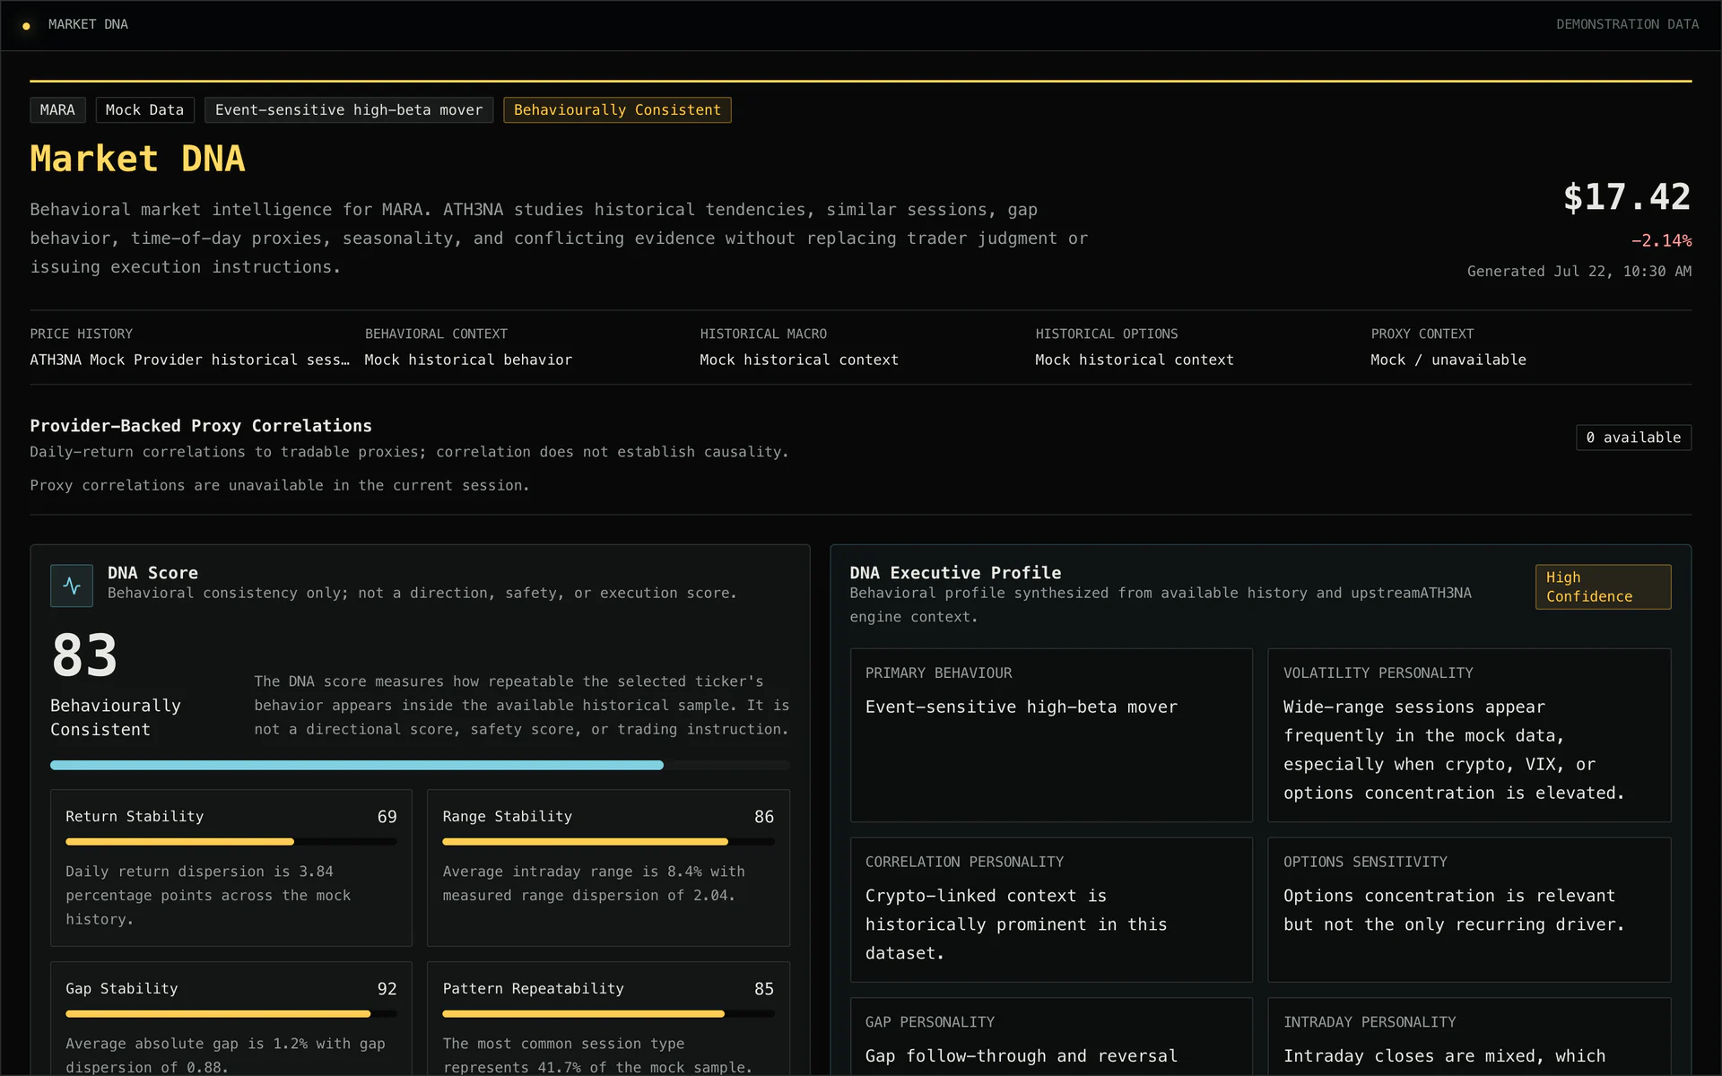
Task: Click the DNA Score heading
Action: pyautogui.click(x=152, y=573)
